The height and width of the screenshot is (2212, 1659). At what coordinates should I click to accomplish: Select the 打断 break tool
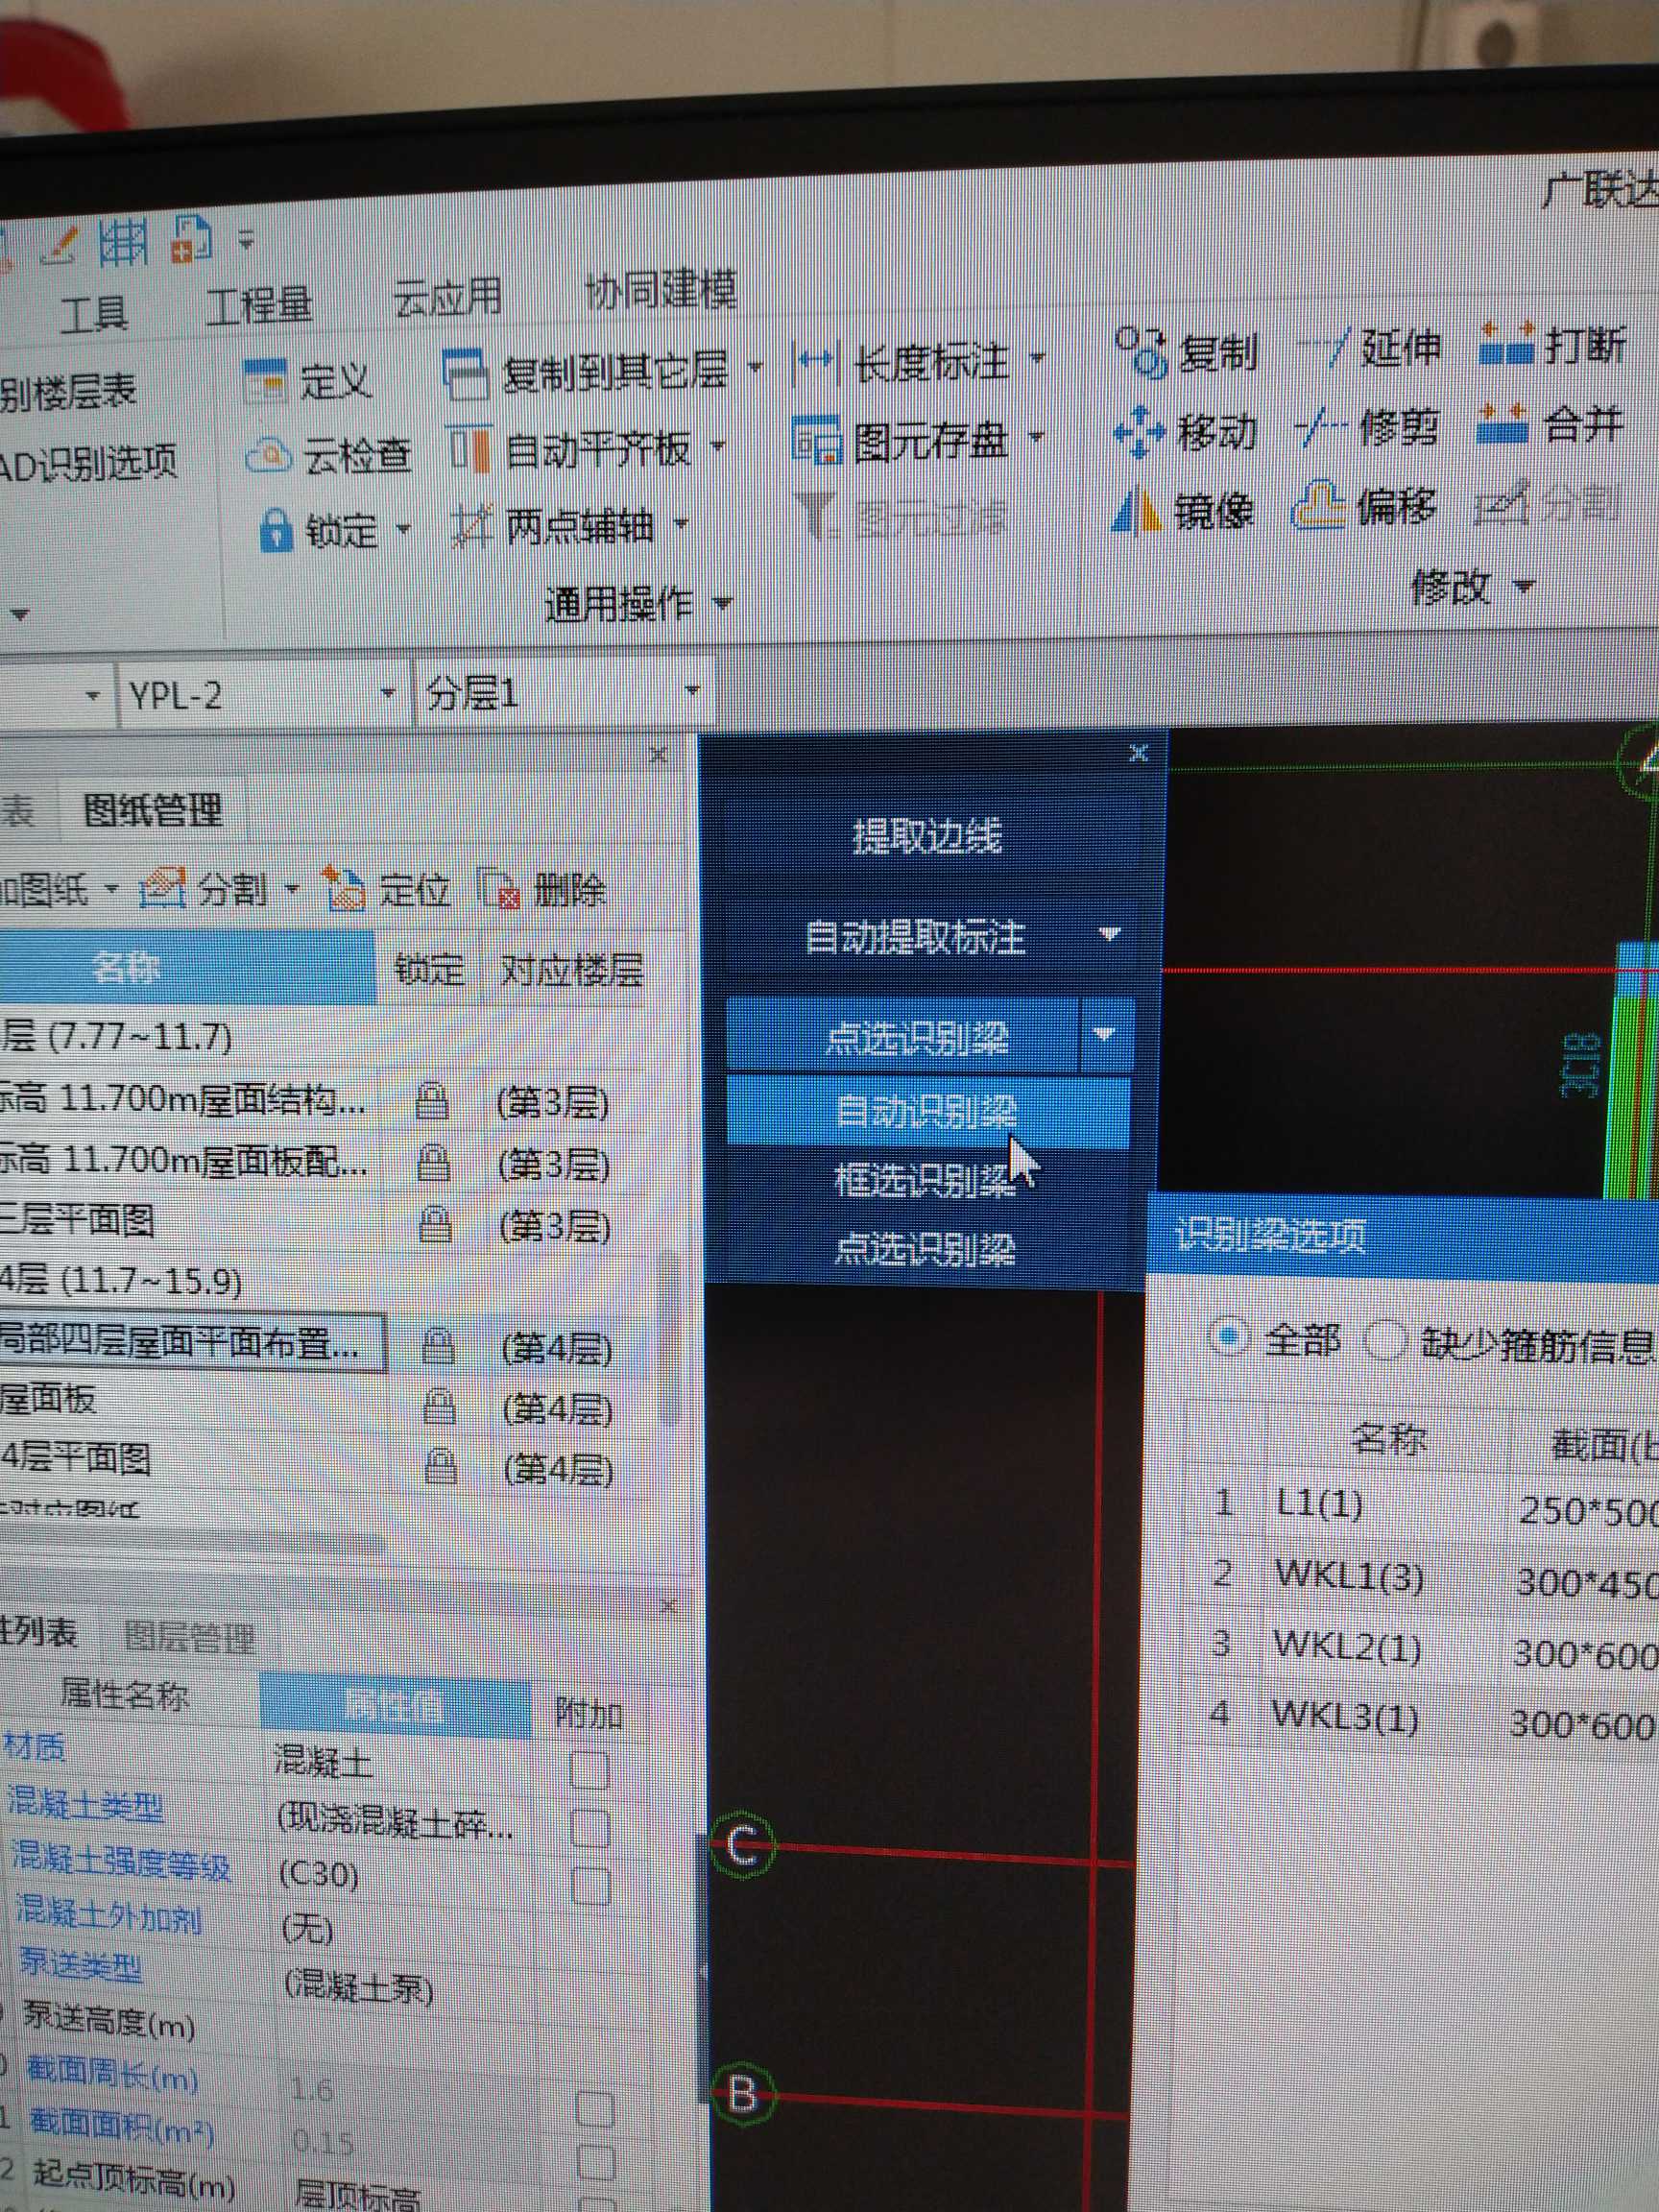pyautogui.click(x=1553, y=345)
